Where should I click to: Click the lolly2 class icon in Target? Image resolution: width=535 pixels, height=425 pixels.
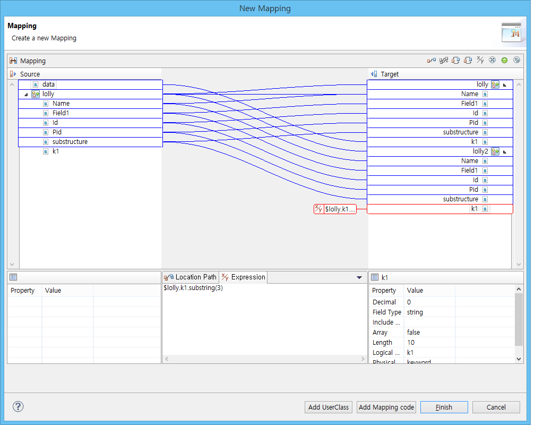click(495, 151)
